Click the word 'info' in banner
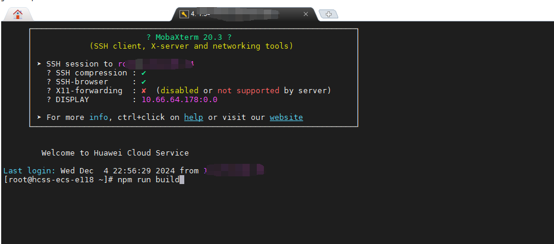The height and width of the screenshot is (244, 554). click(99, 117)
